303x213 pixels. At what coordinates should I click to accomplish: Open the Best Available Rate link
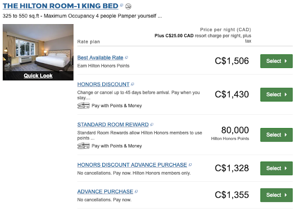click(x=100, y=58)
